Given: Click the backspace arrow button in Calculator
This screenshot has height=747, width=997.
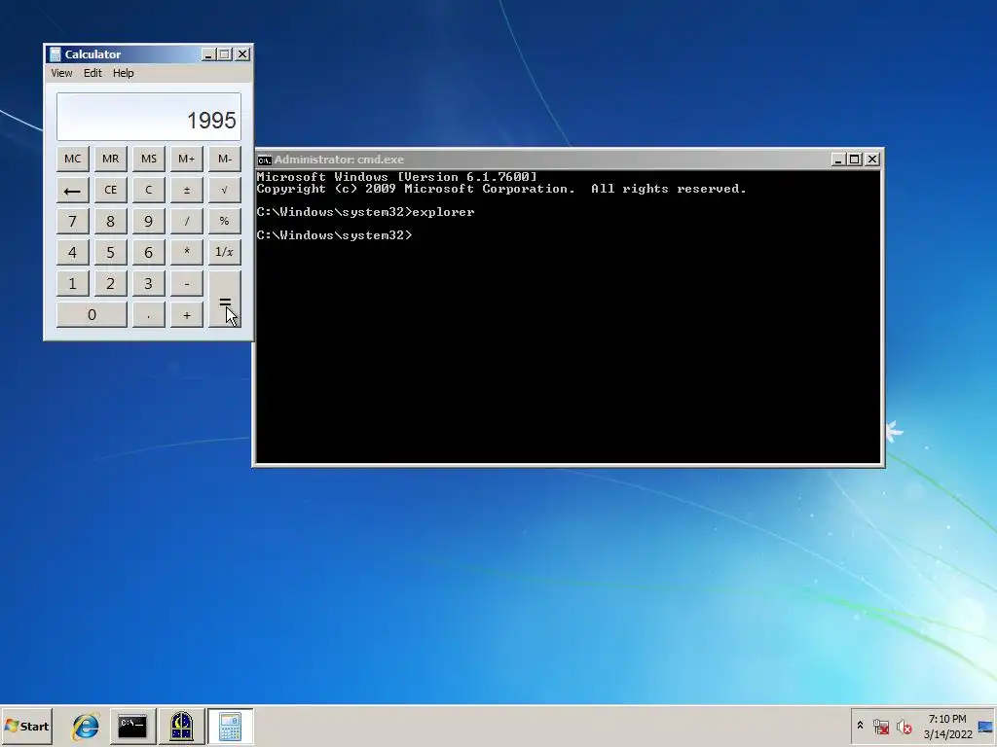Looking at the screenshot, I should (72, 190).
